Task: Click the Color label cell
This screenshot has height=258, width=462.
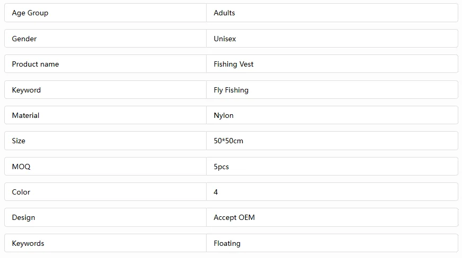Action: (21, 192)
